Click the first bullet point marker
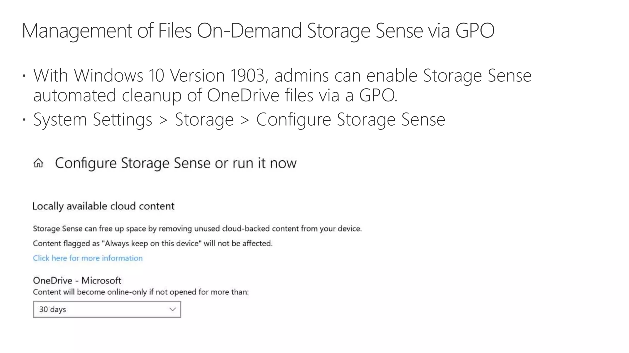Image resolution: width=629 pixels, height=353 pixels. [x=24, y=76]
